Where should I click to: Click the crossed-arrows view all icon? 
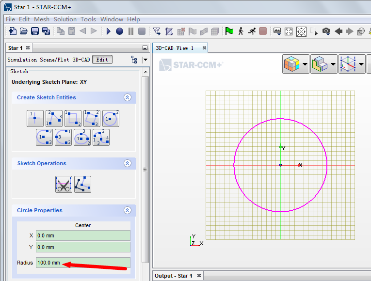point(301,31)
